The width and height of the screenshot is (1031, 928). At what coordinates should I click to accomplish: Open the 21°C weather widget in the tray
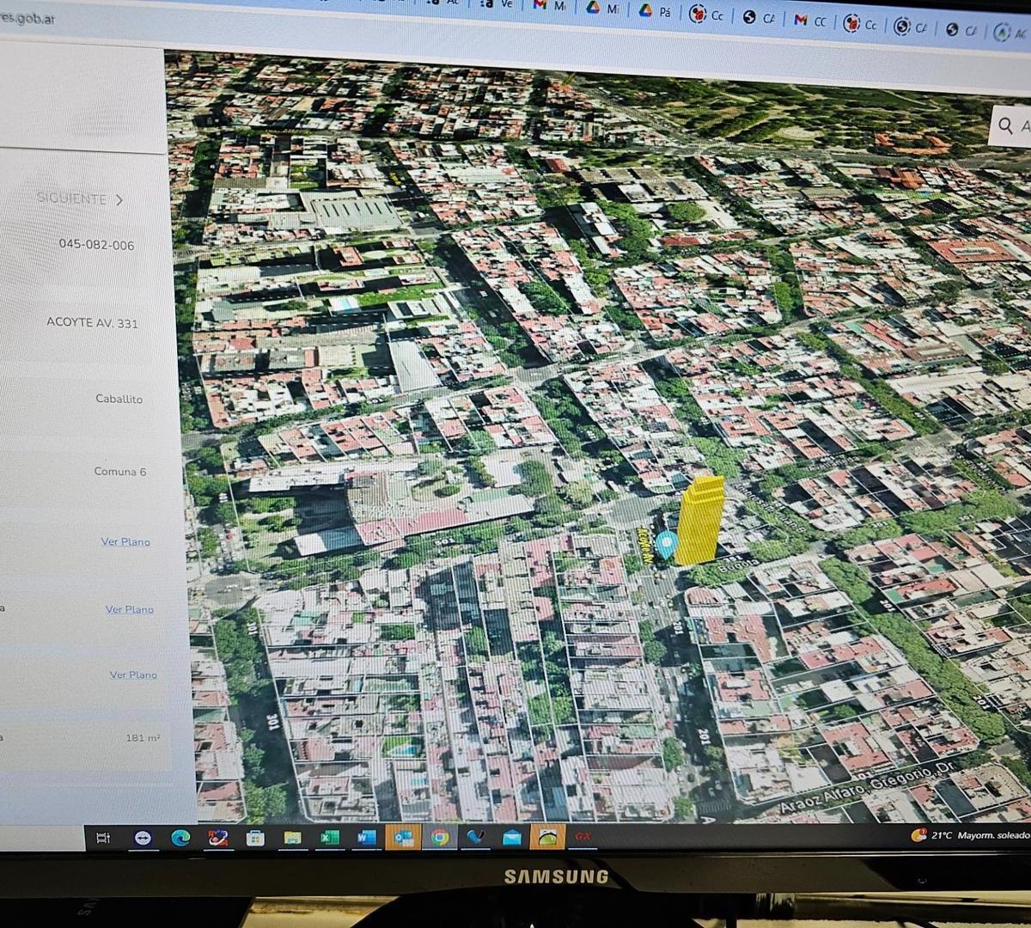(971, 834)
